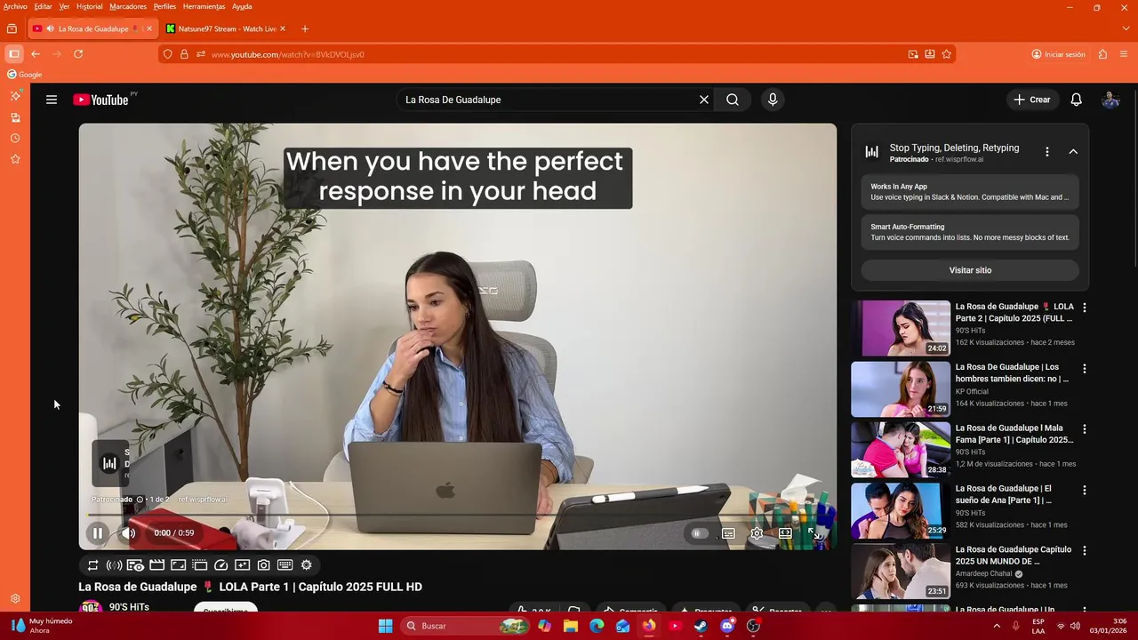This screenshot has height=640, width=1138.
Task: Go back with the browser arrow
Action: click(36, 54)
